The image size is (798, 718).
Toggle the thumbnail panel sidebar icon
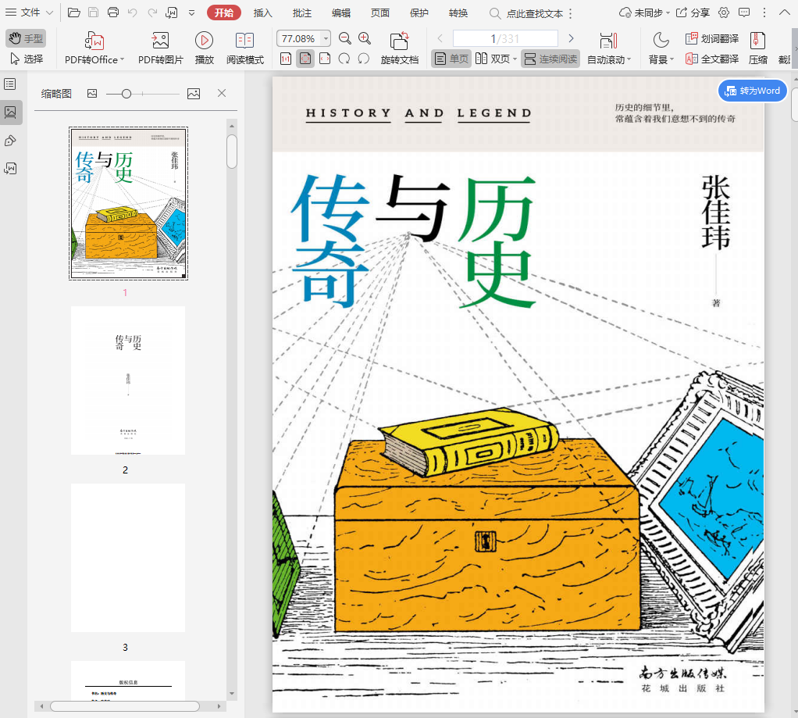11,112
